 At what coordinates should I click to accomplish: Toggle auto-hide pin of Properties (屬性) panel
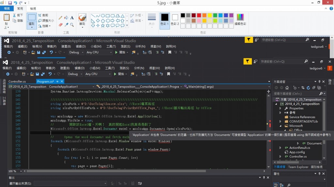coord(319,174)
